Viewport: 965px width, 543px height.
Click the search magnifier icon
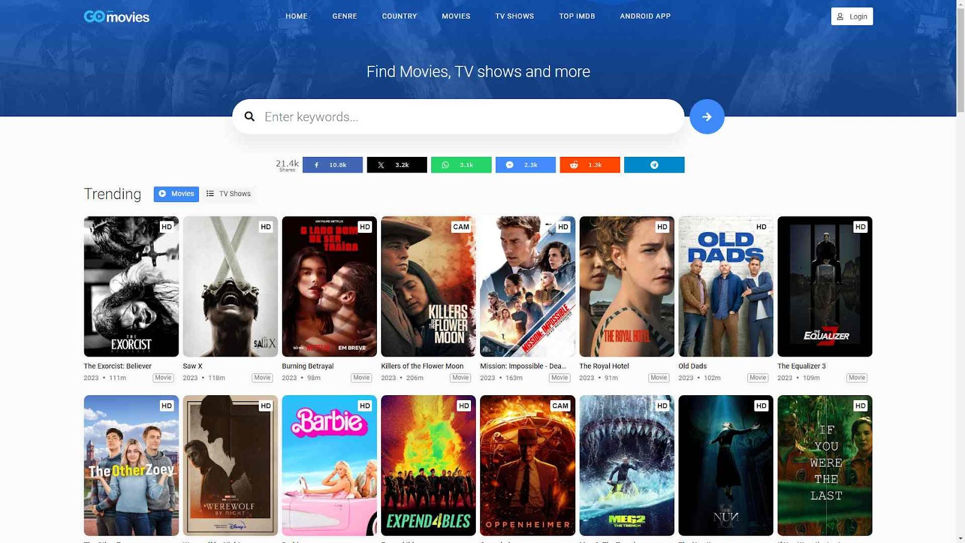click(250, 116)
